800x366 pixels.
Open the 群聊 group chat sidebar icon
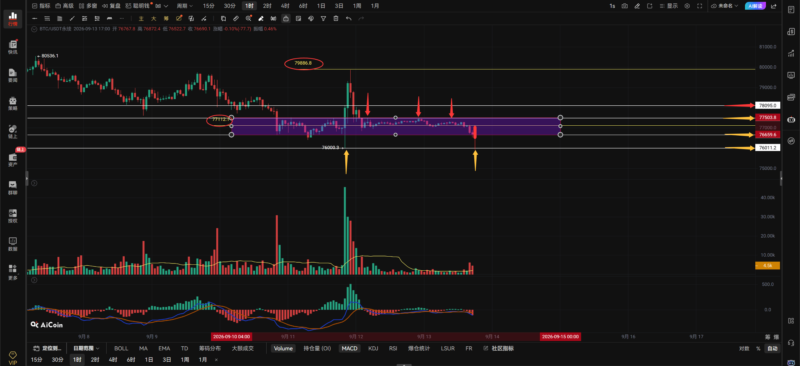[x=13, y=188]
